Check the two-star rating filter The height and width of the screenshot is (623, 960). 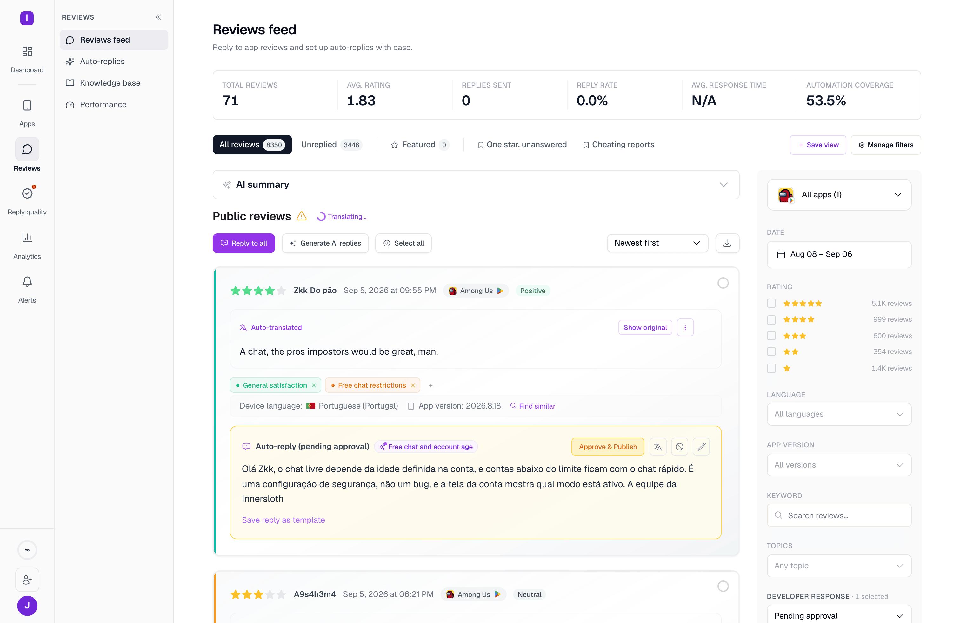pyautogui.click(x=771, y=352)
